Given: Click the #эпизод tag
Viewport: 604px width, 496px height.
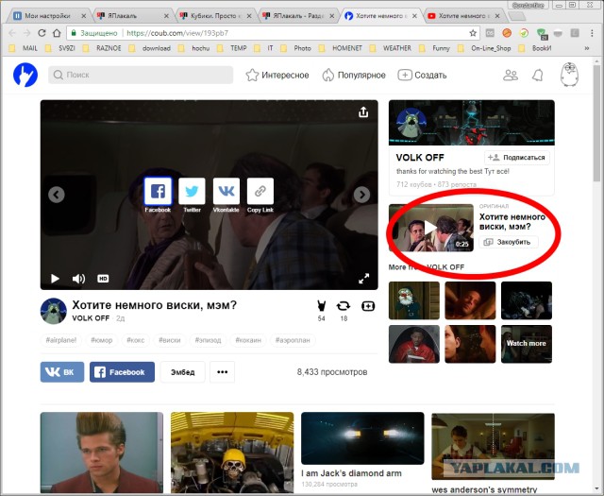Looking at the screenshot, I should coord(208,340).
